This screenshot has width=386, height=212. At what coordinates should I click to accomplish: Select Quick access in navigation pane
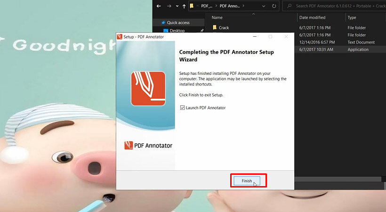click(x=178, y=23)
